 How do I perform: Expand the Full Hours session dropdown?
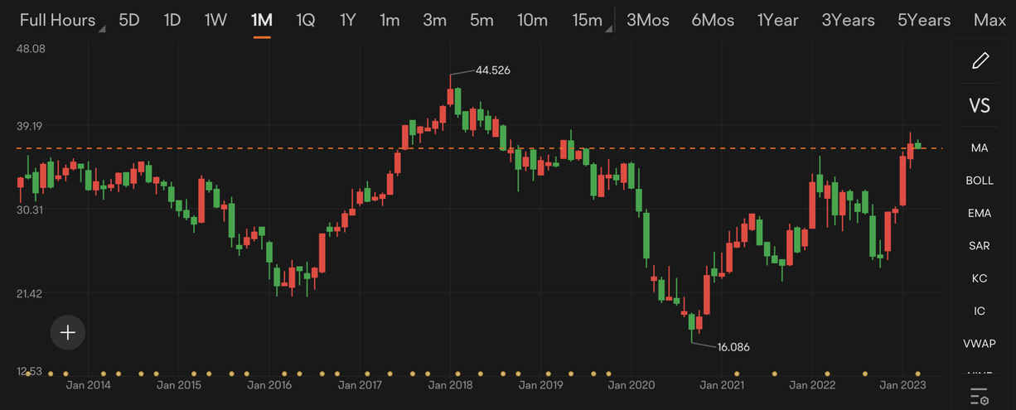(x=62, y=21)
